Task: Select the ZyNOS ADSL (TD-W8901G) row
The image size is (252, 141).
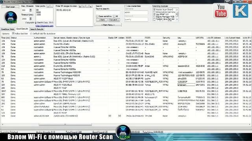Action: (x=126, y=116)
